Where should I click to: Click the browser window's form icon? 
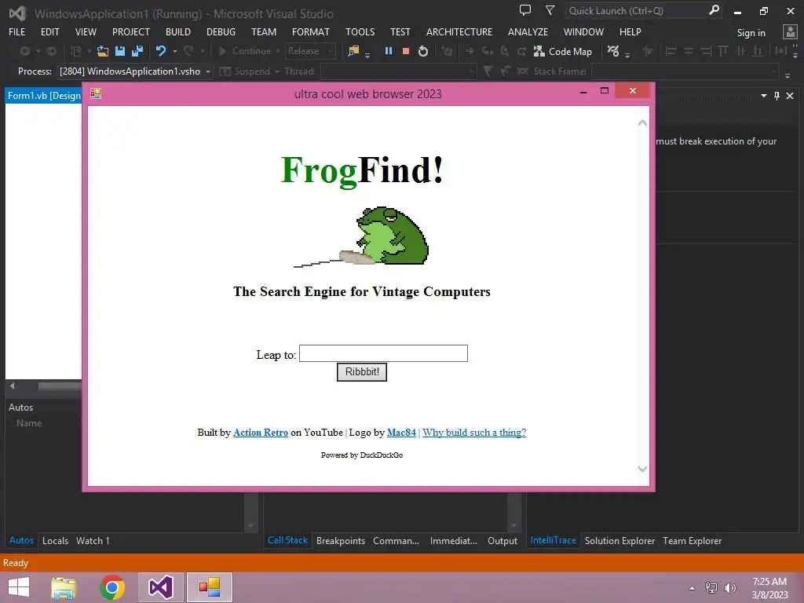pyautogui.click(x=95, y=93)
